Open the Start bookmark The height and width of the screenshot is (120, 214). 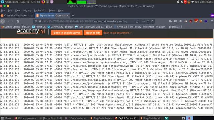click(x=26, y=27)
